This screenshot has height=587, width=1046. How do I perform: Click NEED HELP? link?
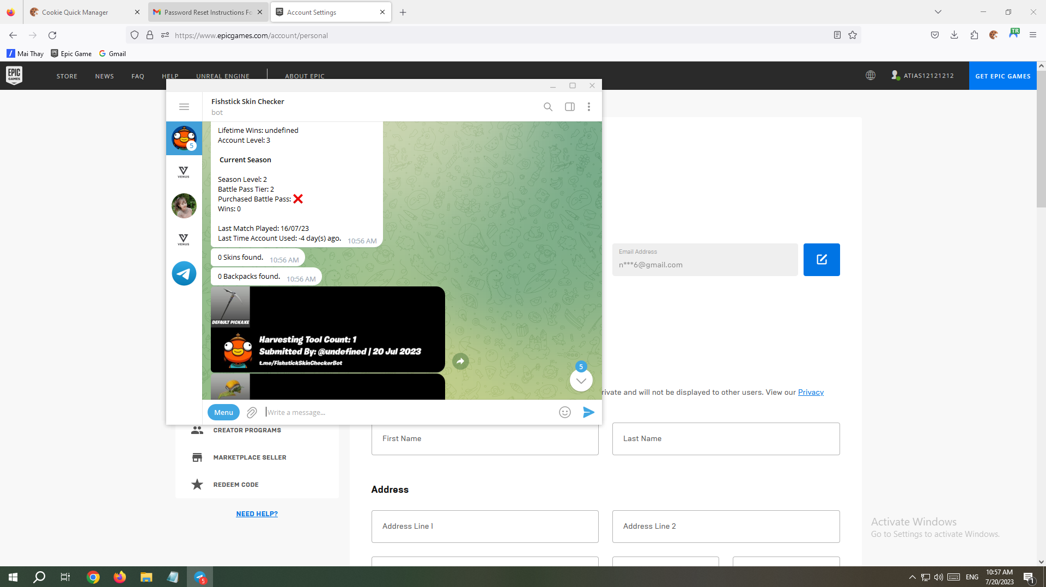257,513
